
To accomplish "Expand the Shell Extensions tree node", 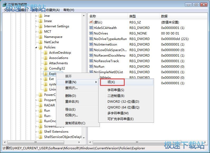I will 36,132.
